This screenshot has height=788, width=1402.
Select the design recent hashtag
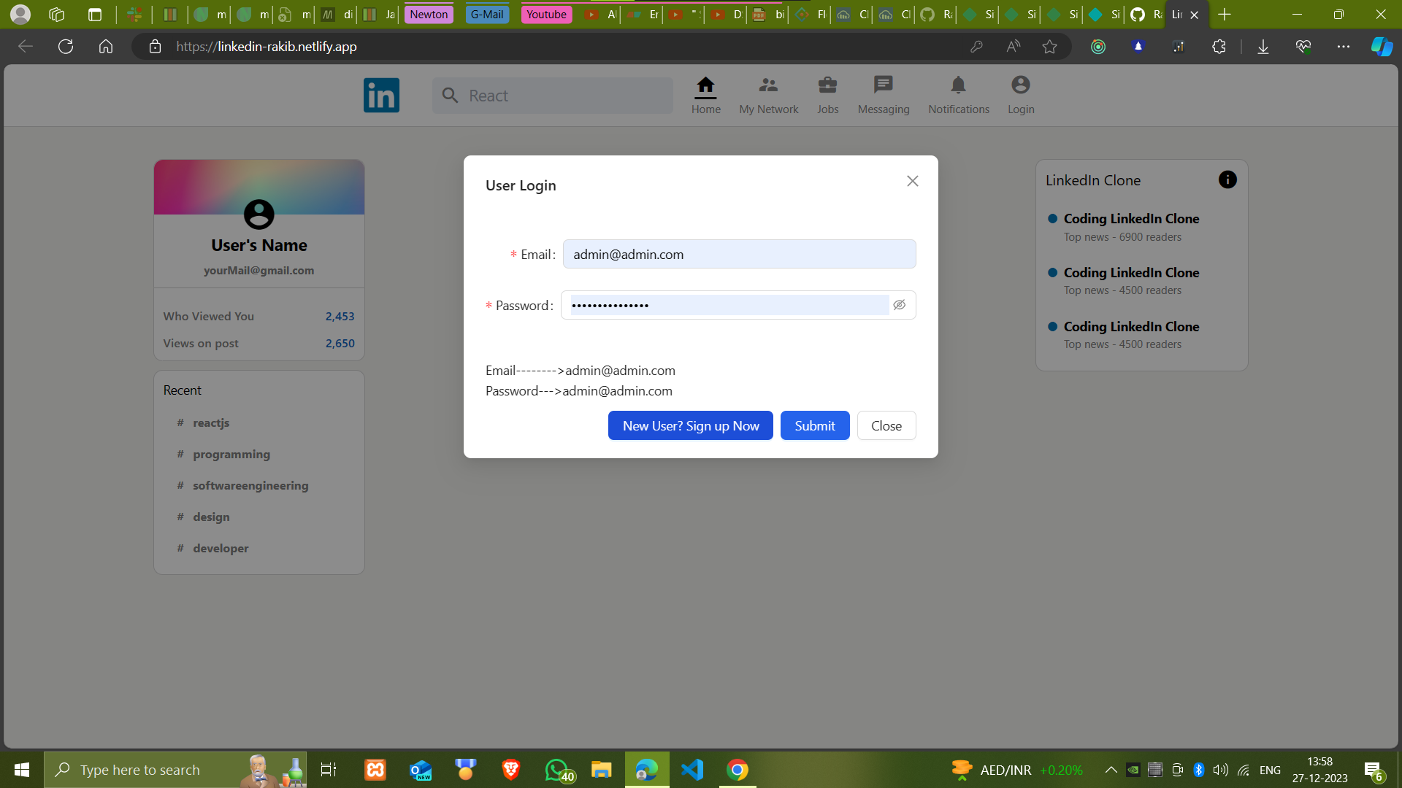pos(211,517)
